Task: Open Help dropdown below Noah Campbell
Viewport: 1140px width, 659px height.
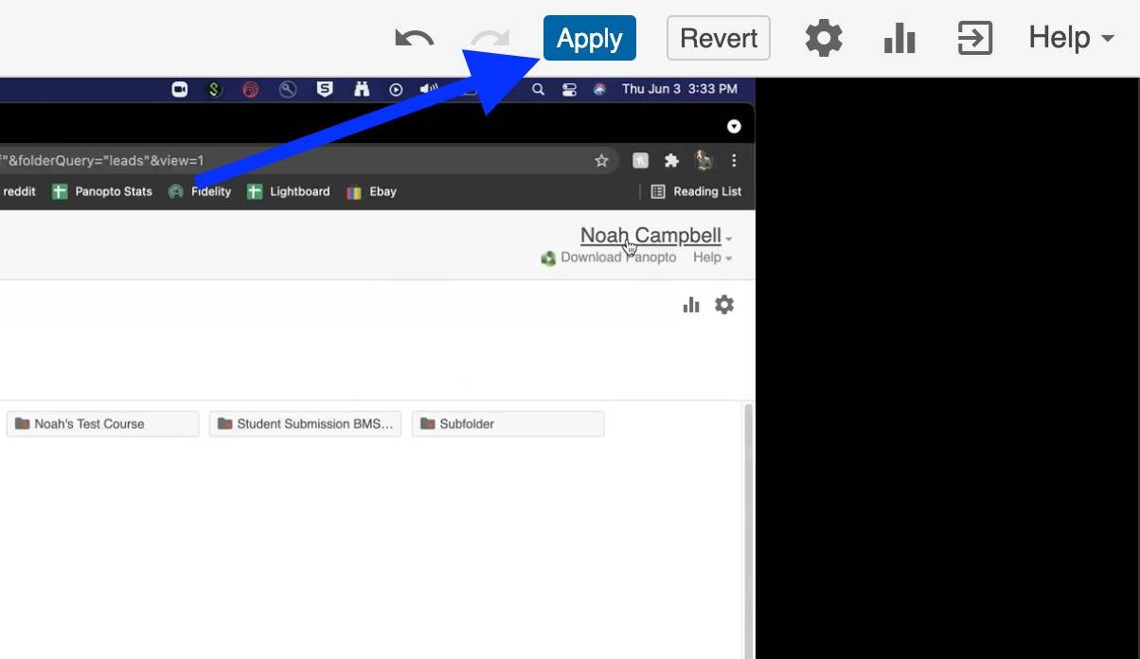Action: click(x=712, y=258)
